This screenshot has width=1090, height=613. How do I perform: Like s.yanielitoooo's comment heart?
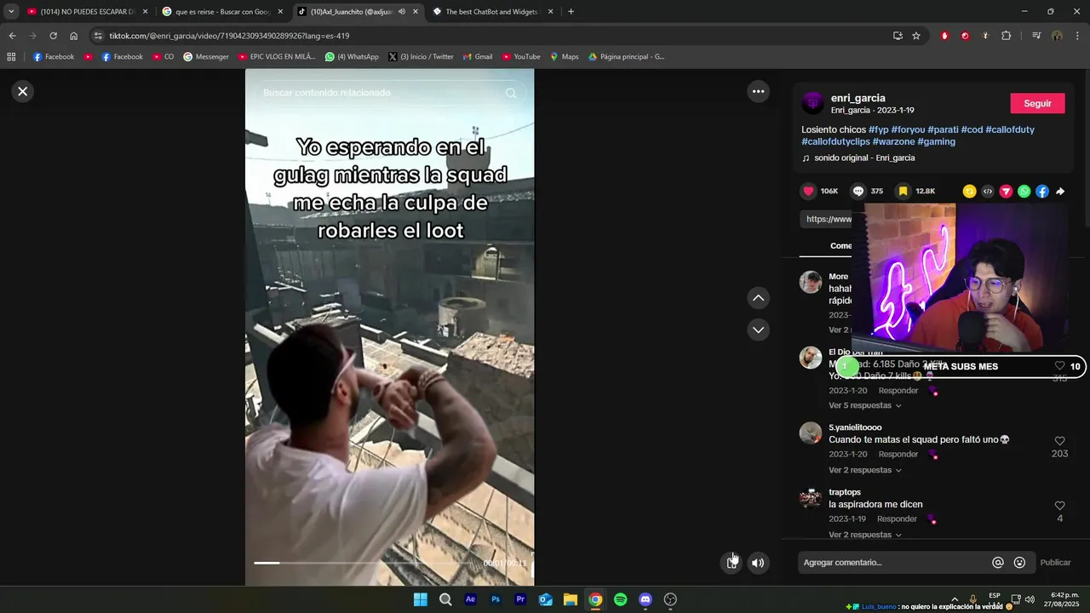pyautogui.click(x=1059, y=441)
